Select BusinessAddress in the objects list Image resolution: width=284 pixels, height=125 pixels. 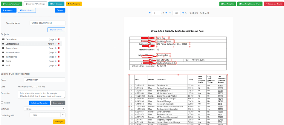(13, 52)
